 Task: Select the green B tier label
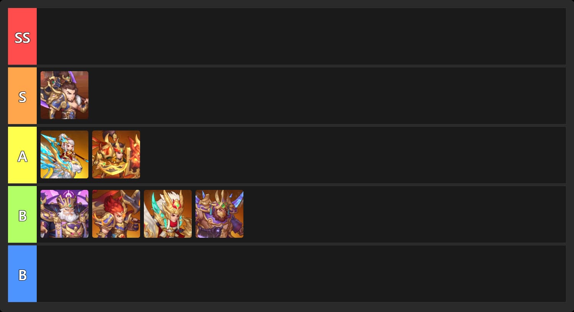(x=22, y=214)
